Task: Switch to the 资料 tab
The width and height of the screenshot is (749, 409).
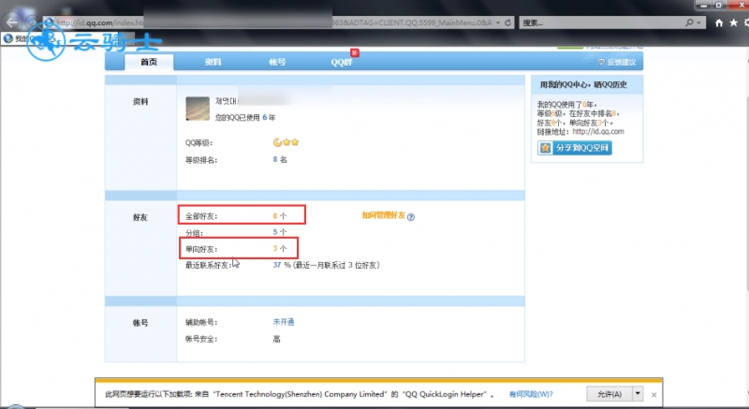Action: (x=213, y=62)
